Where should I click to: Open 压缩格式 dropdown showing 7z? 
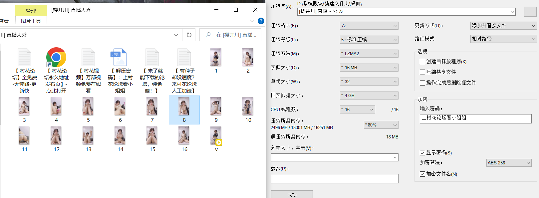[x=369, y=26]
